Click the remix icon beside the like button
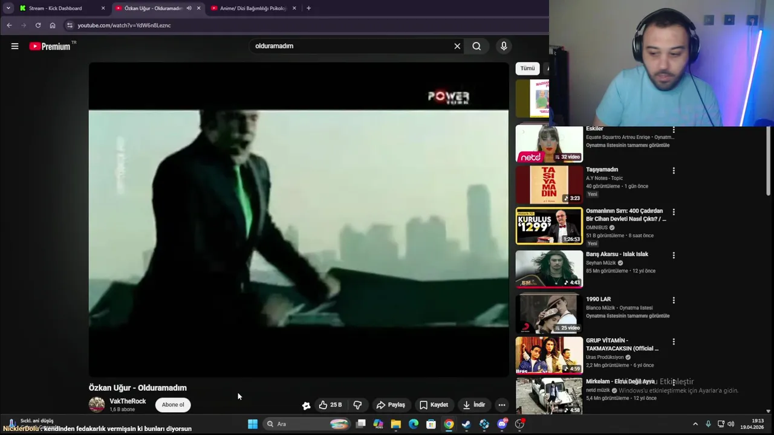Screen dimensions: 774x435 pos(306,405)
